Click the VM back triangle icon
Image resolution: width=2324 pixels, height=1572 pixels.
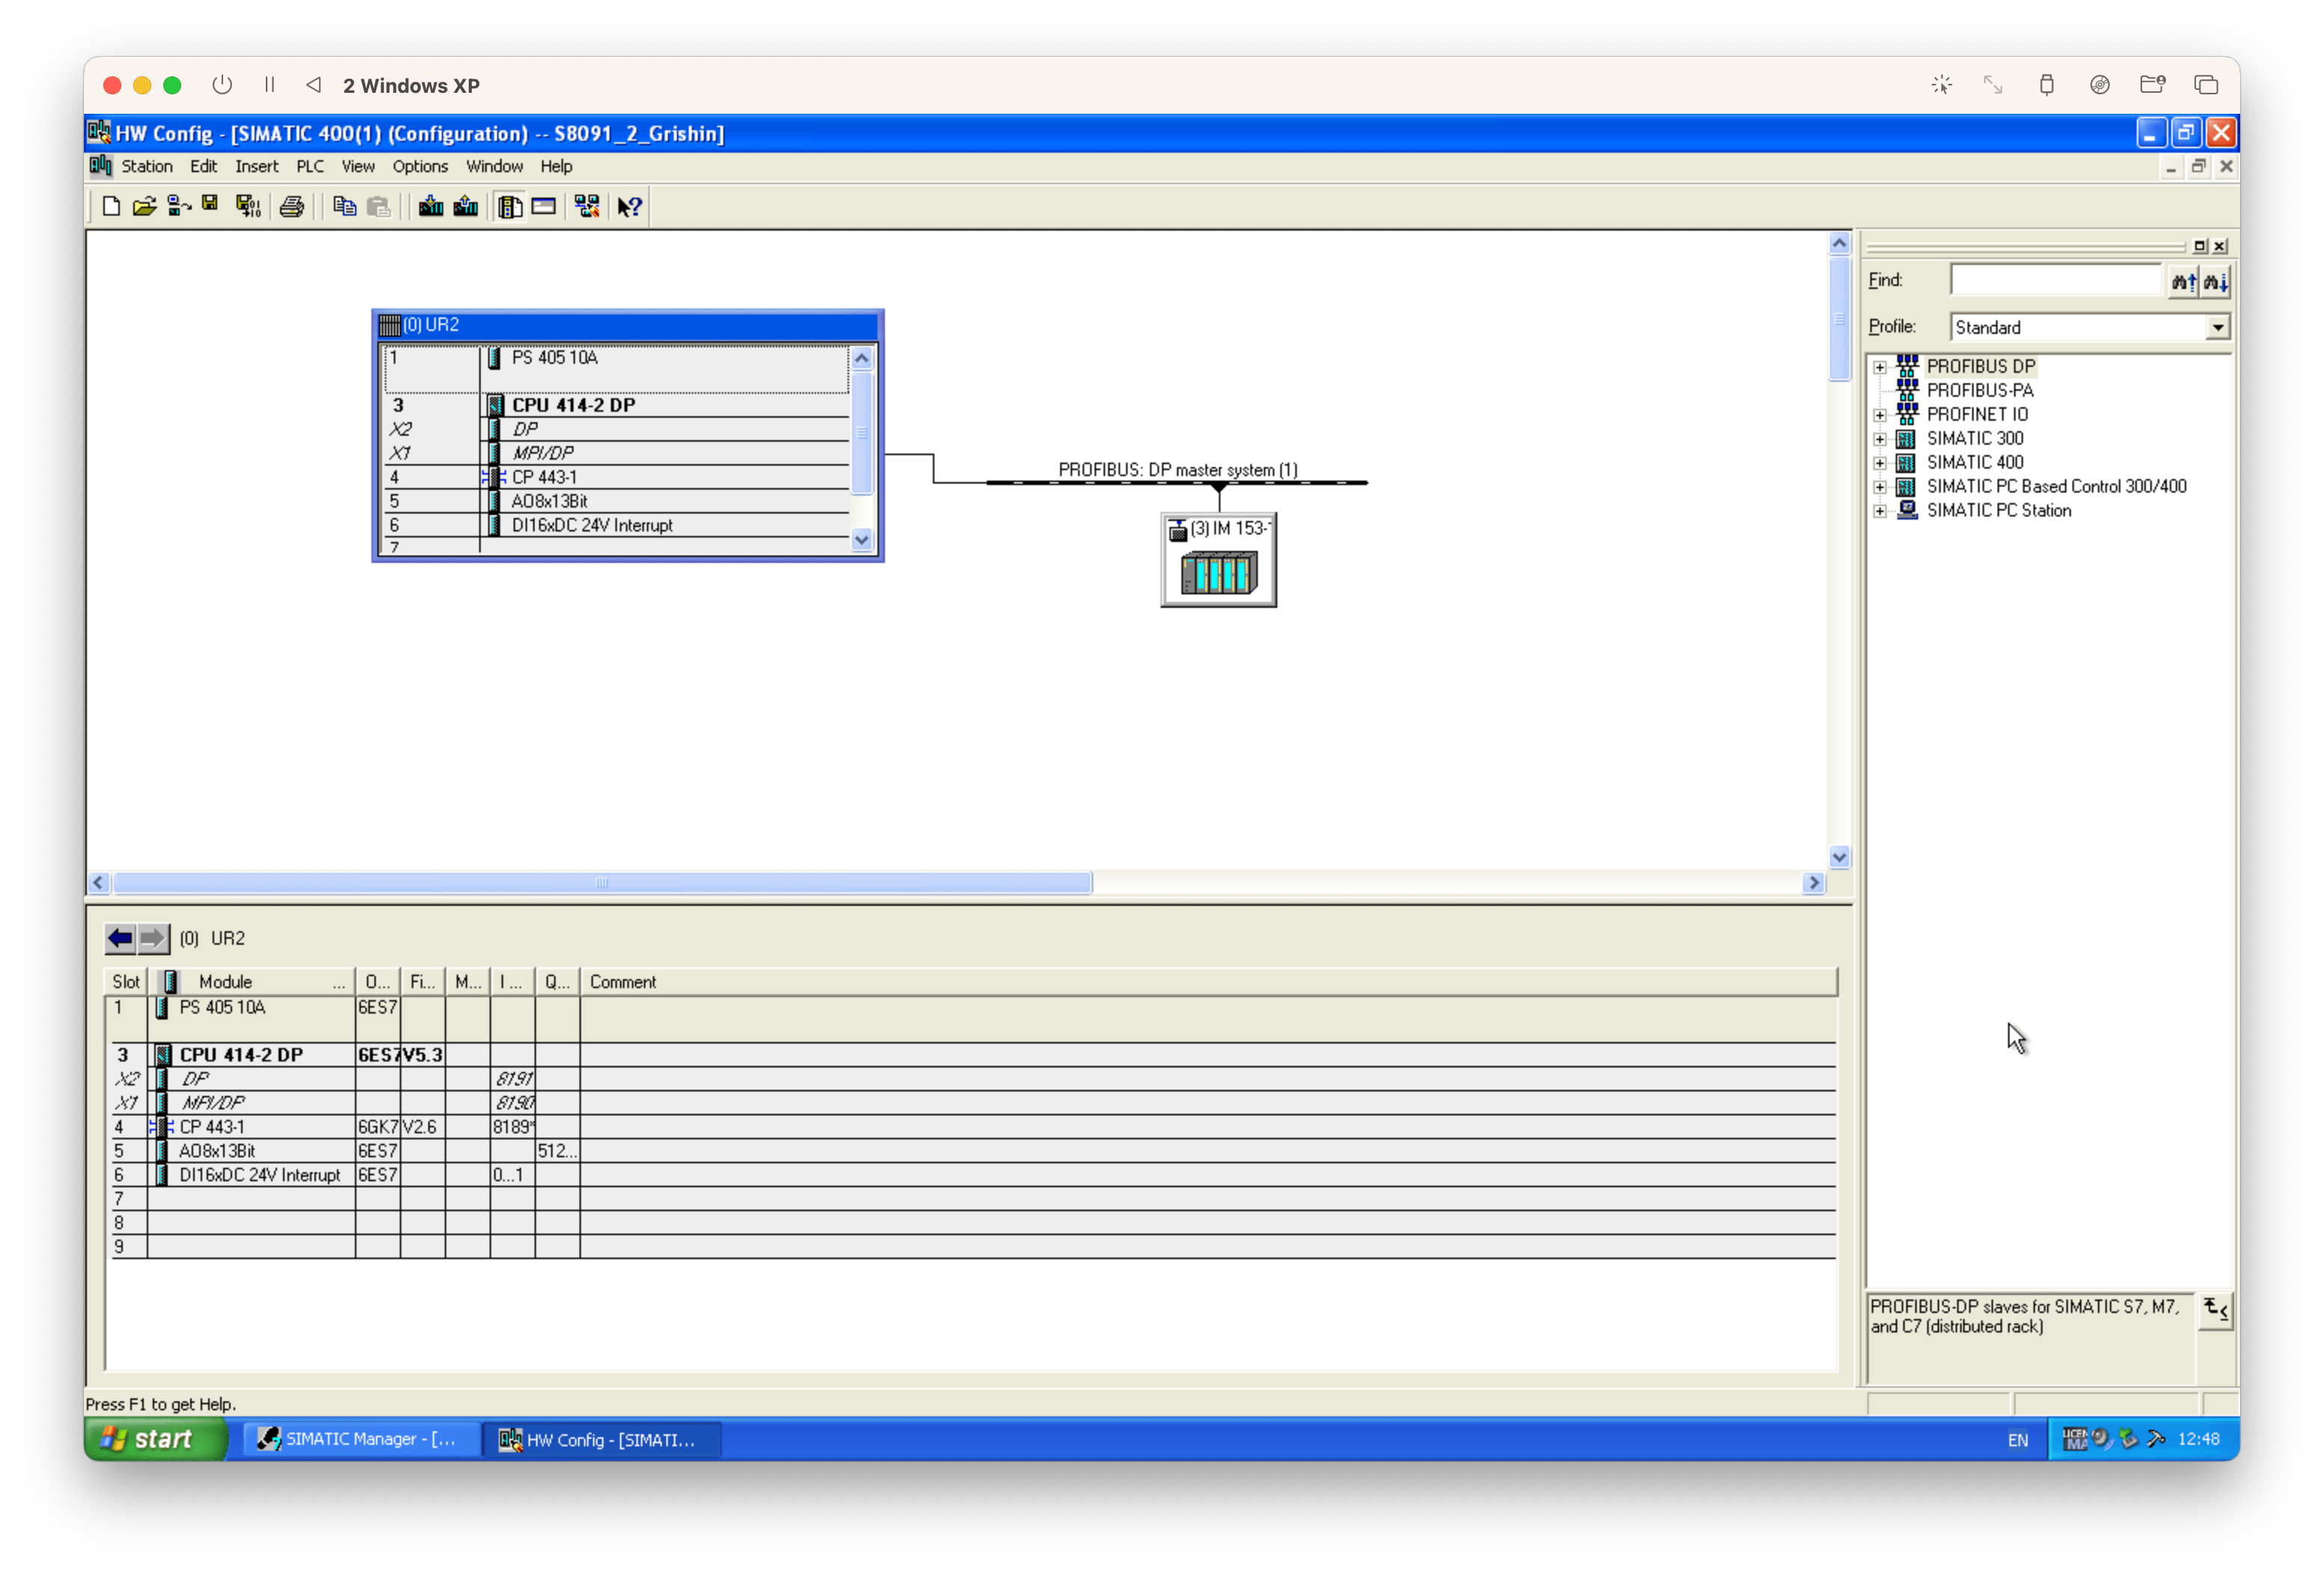[313, 85]
